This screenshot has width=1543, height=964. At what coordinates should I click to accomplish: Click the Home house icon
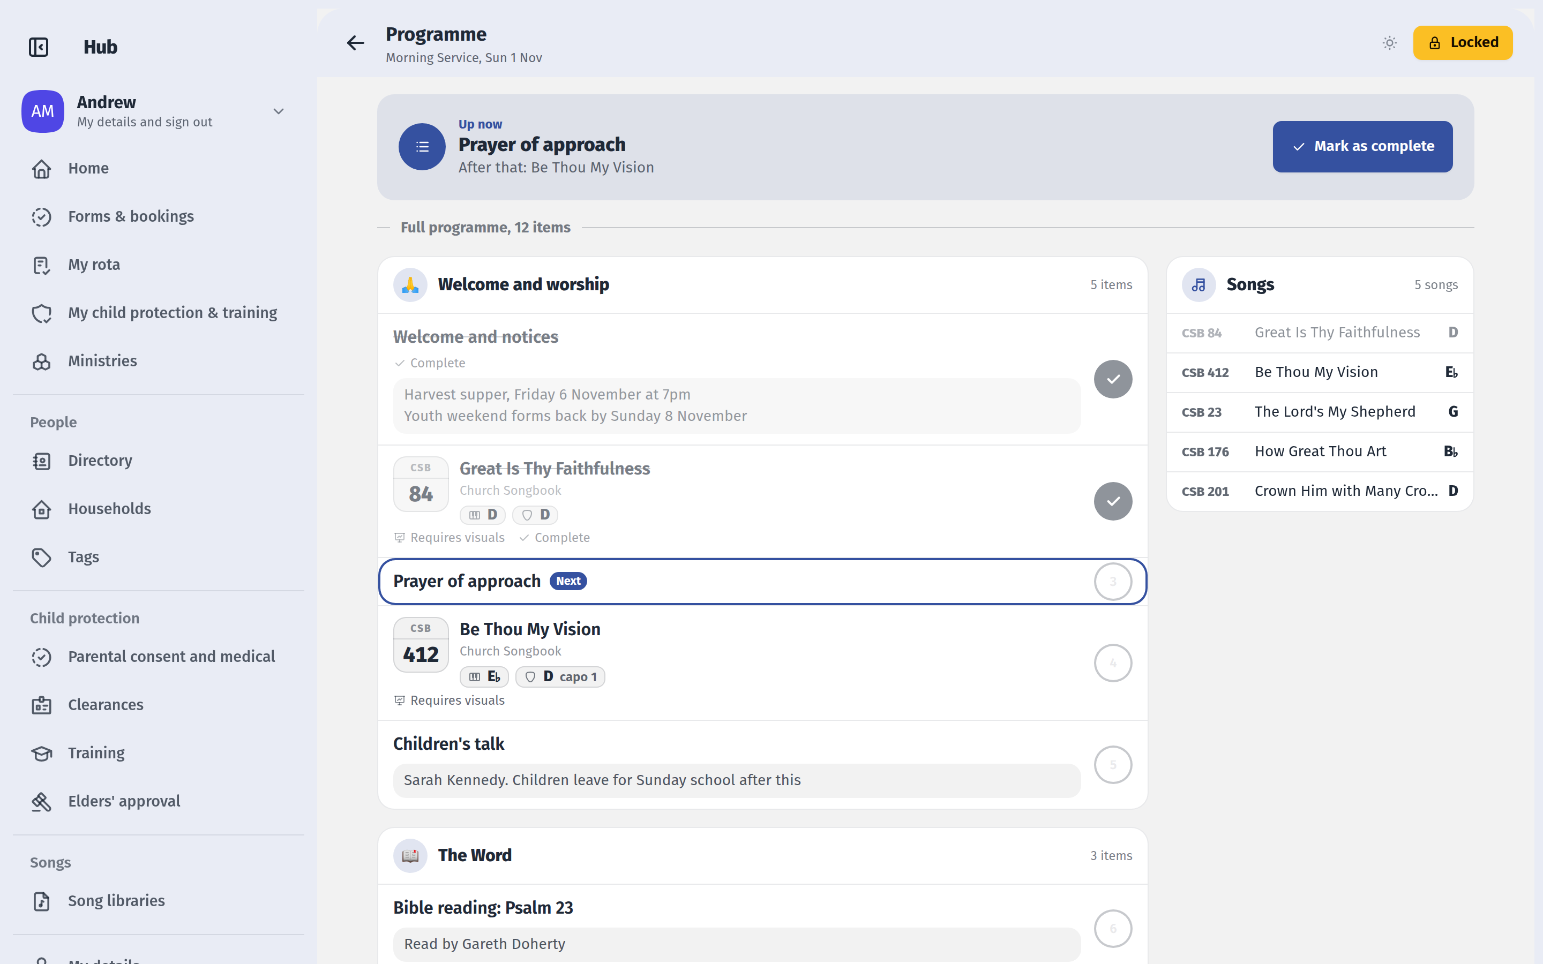click(x=41, y=168)
